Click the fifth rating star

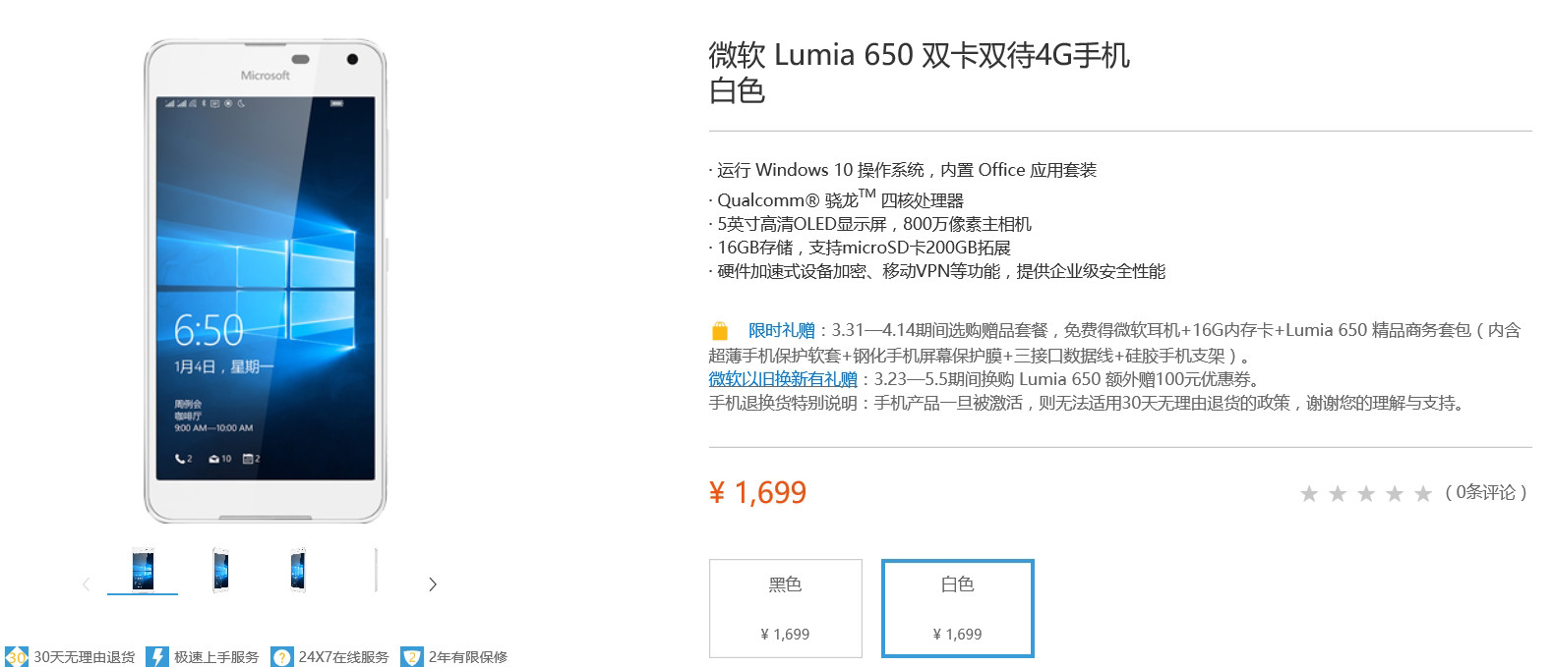coord(1422,493)
